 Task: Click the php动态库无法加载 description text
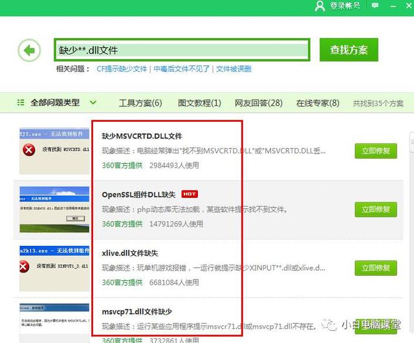coord(195,210)
